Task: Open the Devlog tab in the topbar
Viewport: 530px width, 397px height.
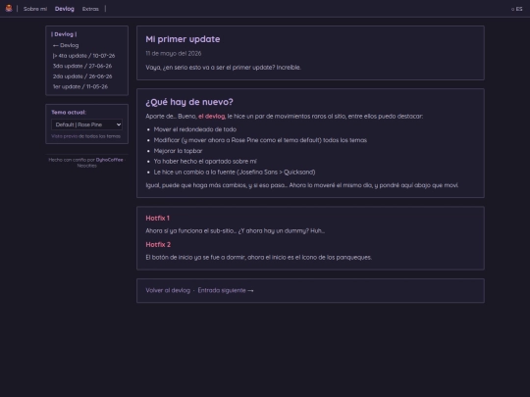Action: (x=64, y=9)
